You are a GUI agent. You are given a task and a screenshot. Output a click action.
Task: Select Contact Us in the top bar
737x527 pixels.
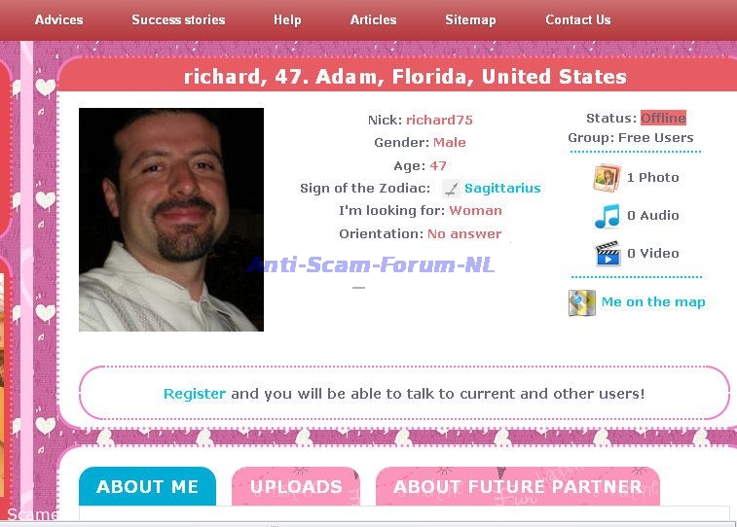click(577, 19)
